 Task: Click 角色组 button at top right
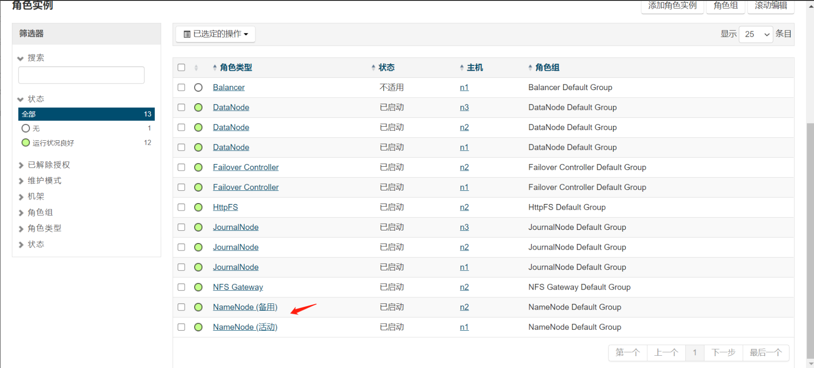[726, 6]
